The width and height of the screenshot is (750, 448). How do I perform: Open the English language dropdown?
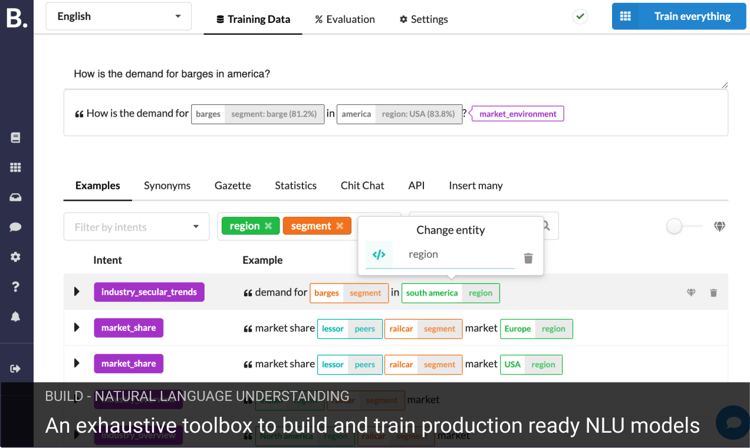click(119, 16)
